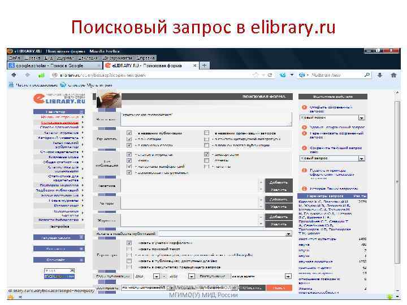The image size is (407, 305).
Task: Open the Инструменты menu
Action: 118,58
